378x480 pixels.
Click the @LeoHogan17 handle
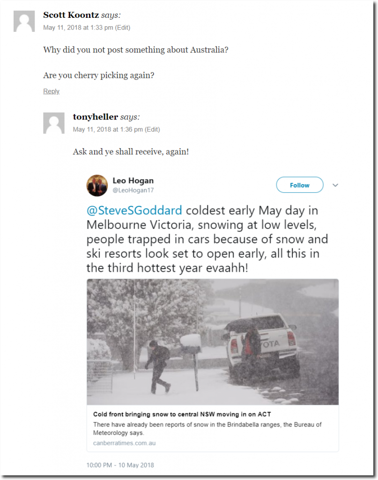[x=133, y=190]
